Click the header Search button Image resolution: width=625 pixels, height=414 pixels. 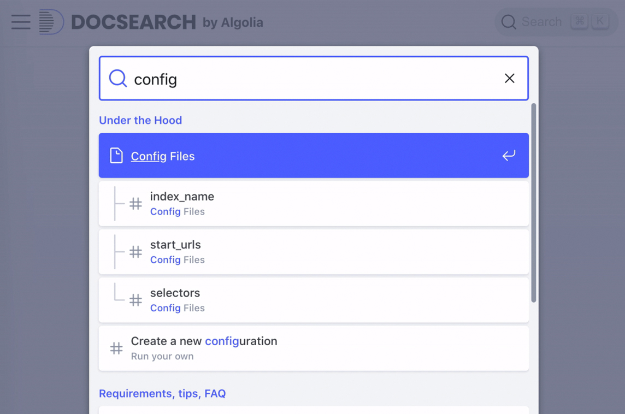coord(556,22)
